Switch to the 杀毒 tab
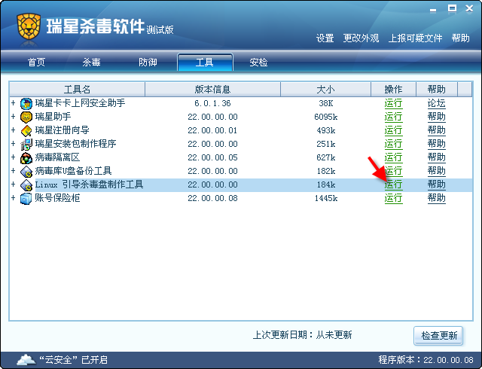Screen dimensions: 482x369 [91, 63]
